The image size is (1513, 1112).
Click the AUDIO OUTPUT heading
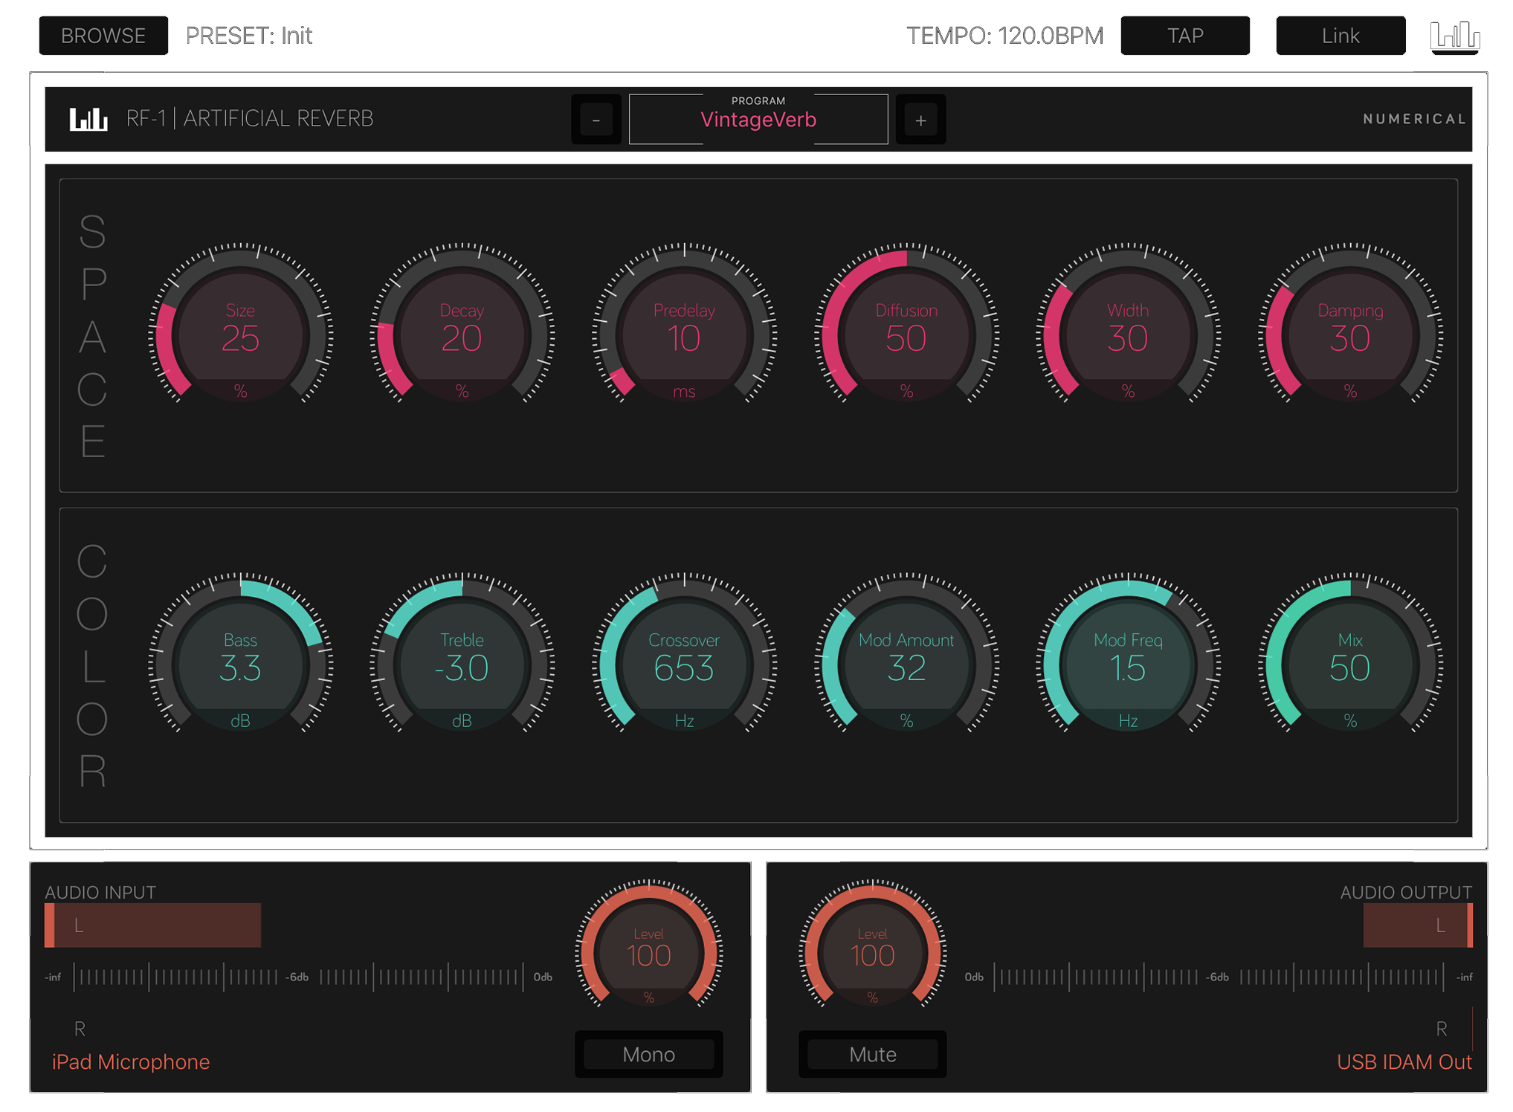coord(1406,892)
